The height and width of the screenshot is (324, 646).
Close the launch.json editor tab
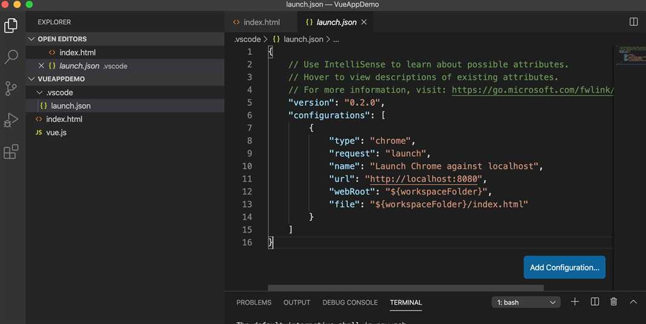[x=364, y=22]
